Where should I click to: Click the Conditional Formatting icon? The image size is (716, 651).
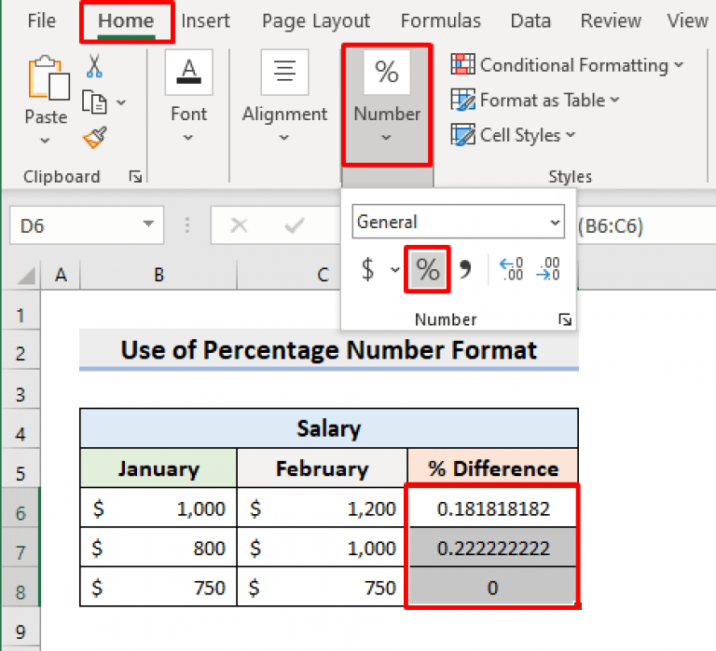pyautogui.click(x=463, y=64)
